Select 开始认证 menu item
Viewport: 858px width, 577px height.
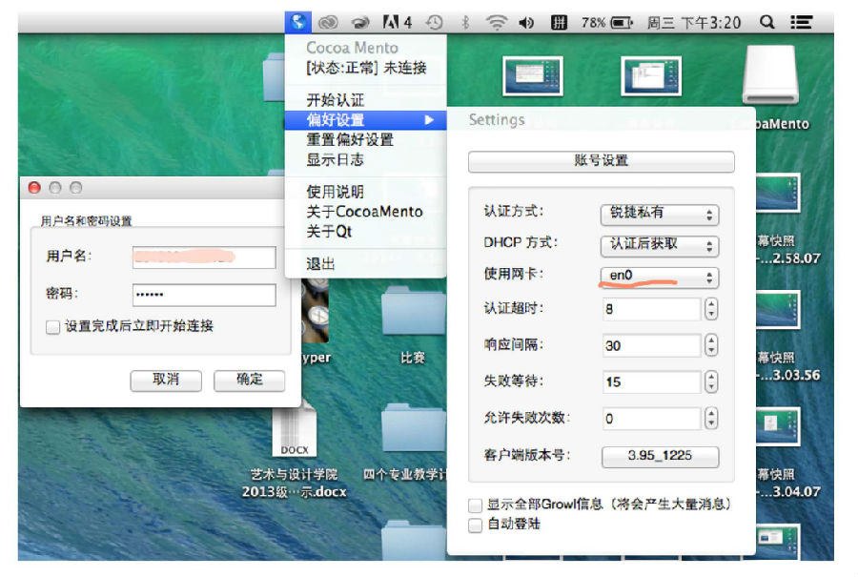pos(335,100)
